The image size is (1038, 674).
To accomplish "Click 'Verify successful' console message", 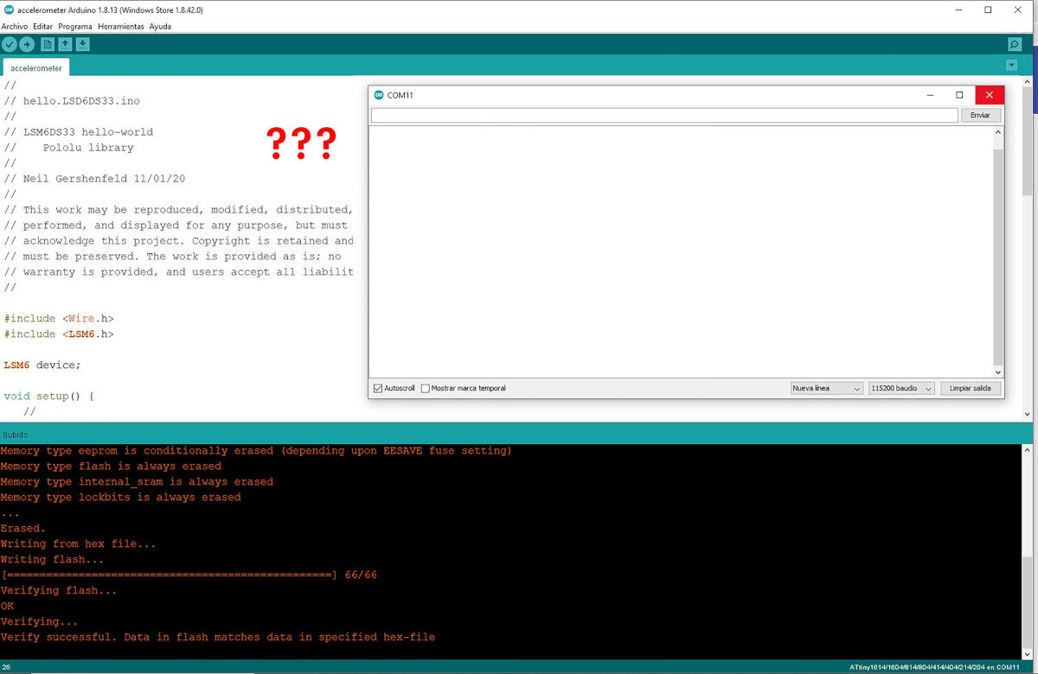I will 218,637.
